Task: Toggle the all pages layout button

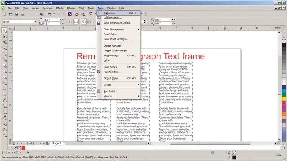Action: pyautogui.click(x=83, y=21)
